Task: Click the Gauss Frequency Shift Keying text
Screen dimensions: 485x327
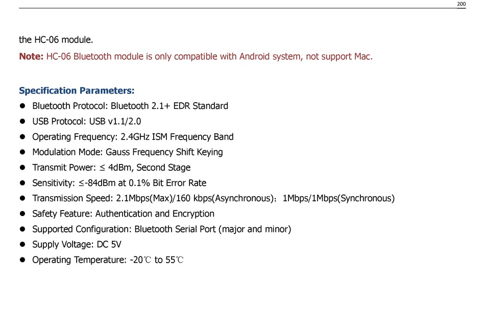Action: [164, 152]
